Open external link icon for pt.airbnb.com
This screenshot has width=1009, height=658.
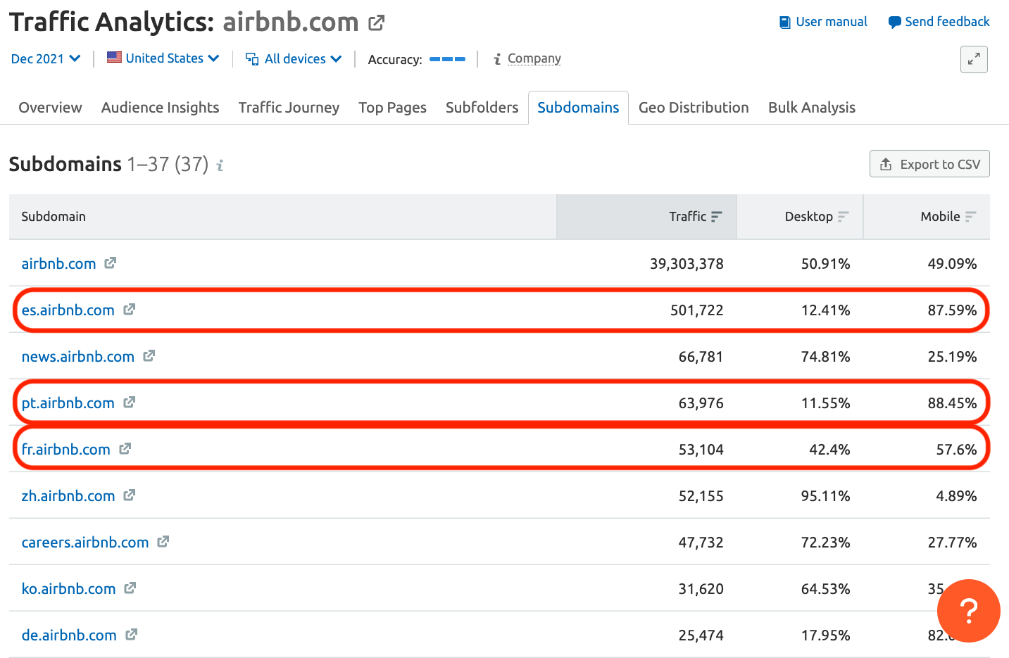coord(130,403)
